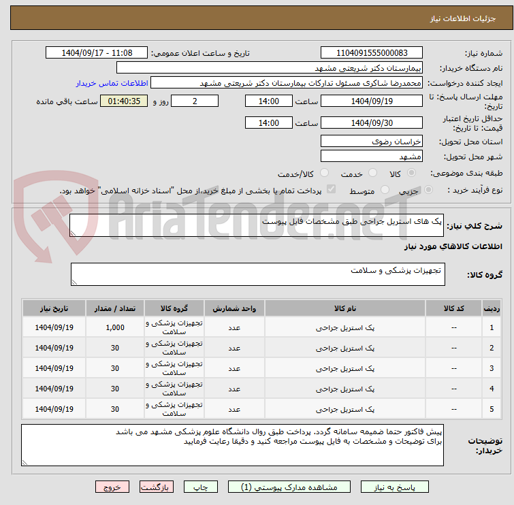514x505 pixels.
Task: Click the countdown timer 01:40:35 field
Action: coord(124,101)
